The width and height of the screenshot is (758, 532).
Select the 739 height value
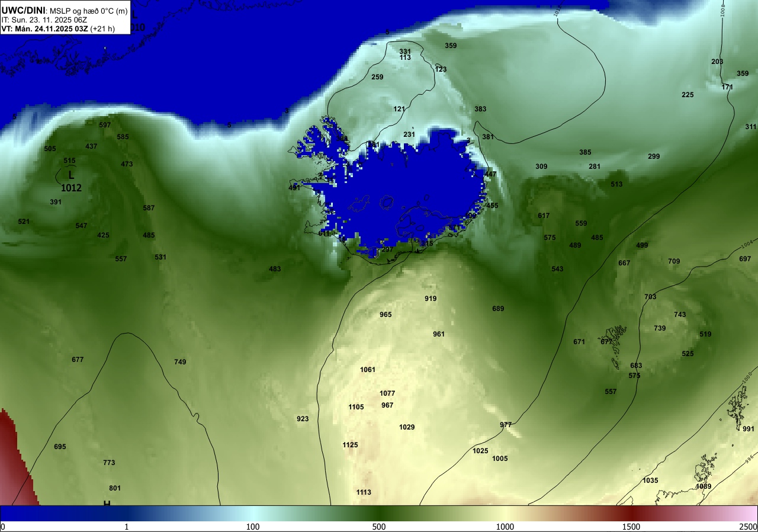660,328
